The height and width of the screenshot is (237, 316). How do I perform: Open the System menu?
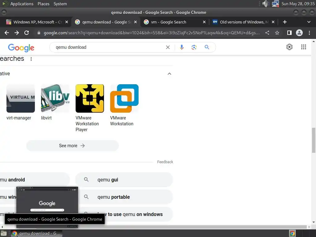(60, 4)
